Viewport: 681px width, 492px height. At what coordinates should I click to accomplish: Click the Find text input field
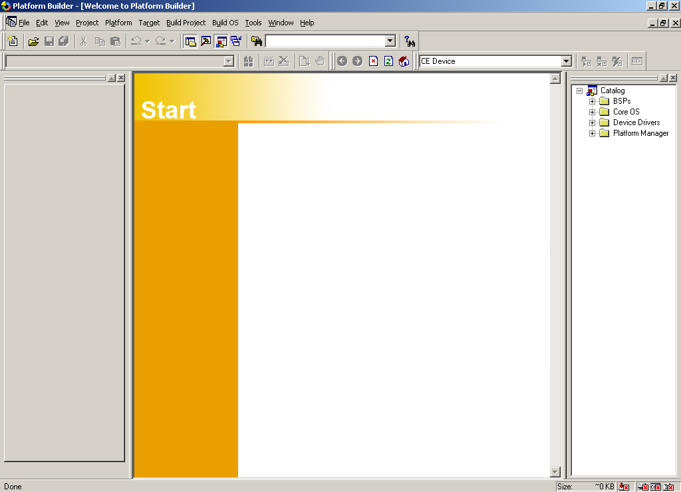click(x=325, y=41)
